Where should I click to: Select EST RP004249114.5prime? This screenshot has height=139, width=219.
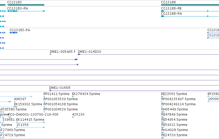(x=178, y=104)
